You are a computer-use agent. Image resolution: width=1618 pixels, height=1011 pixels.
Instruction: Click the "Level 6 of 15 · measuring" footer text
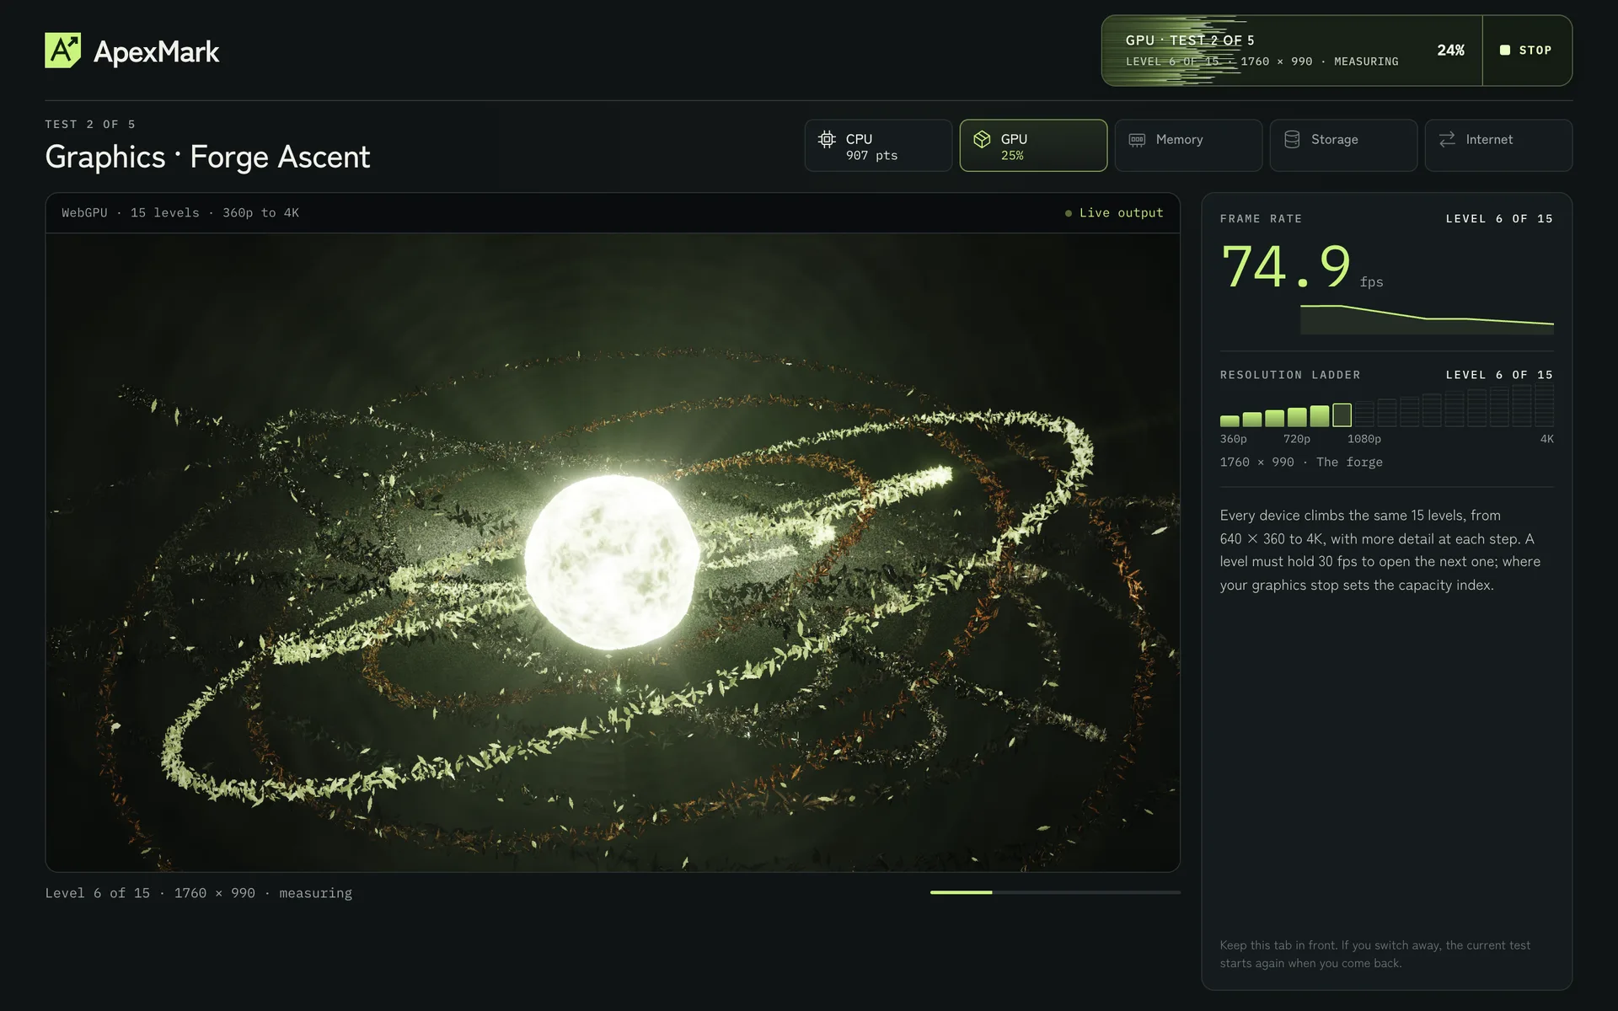[x=199, y=893]
